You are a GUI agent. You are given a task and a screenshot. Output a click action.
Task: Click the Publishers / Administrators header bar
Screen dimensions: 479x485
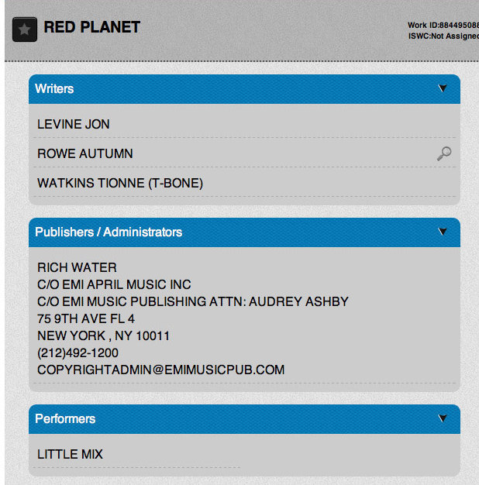pyautogui.click(x=244, y=232)
